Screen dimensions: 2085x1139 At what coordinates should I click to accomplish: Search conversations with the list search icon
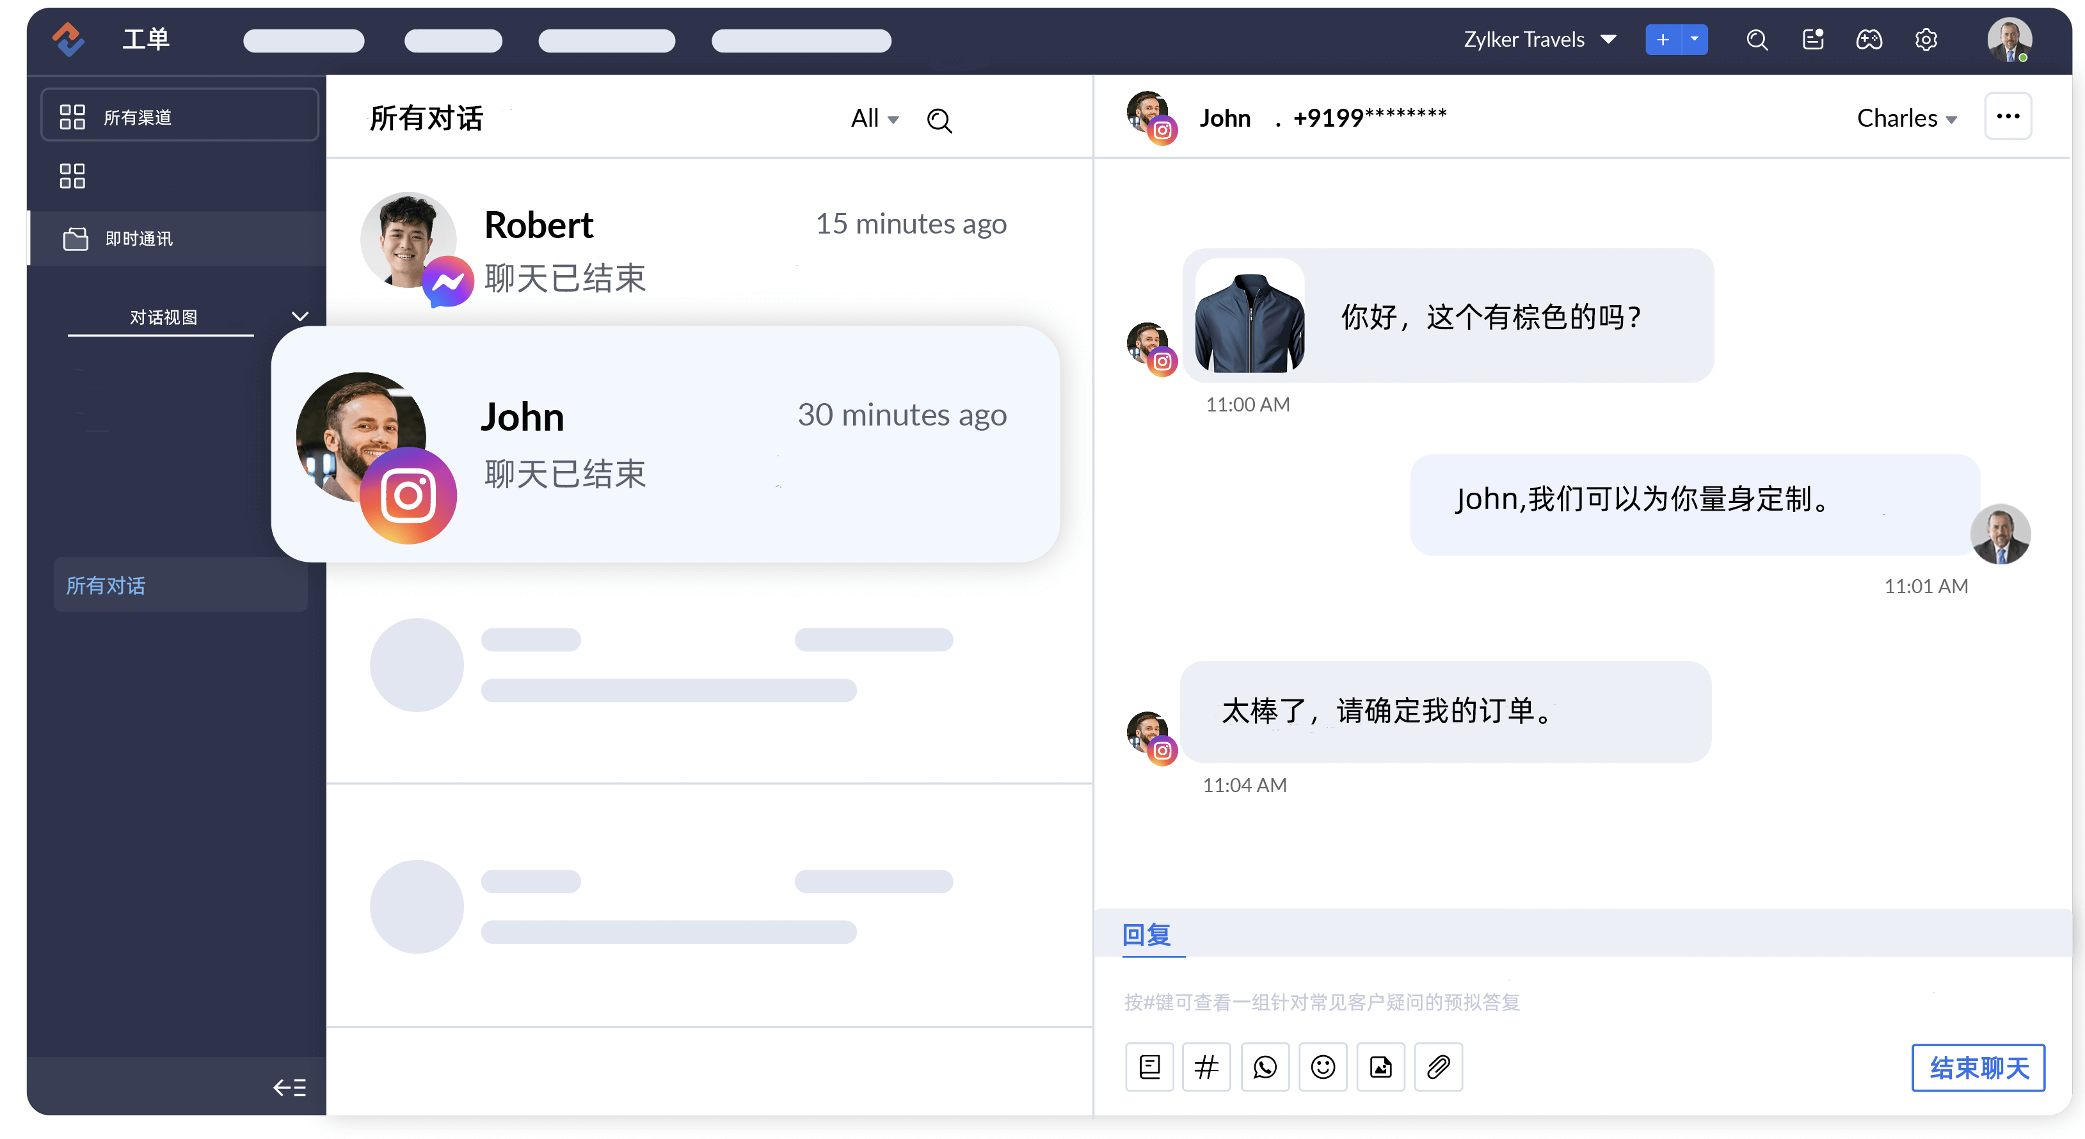939,120
